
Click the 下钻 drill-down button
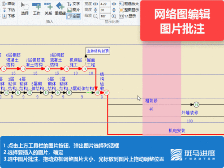9,10
